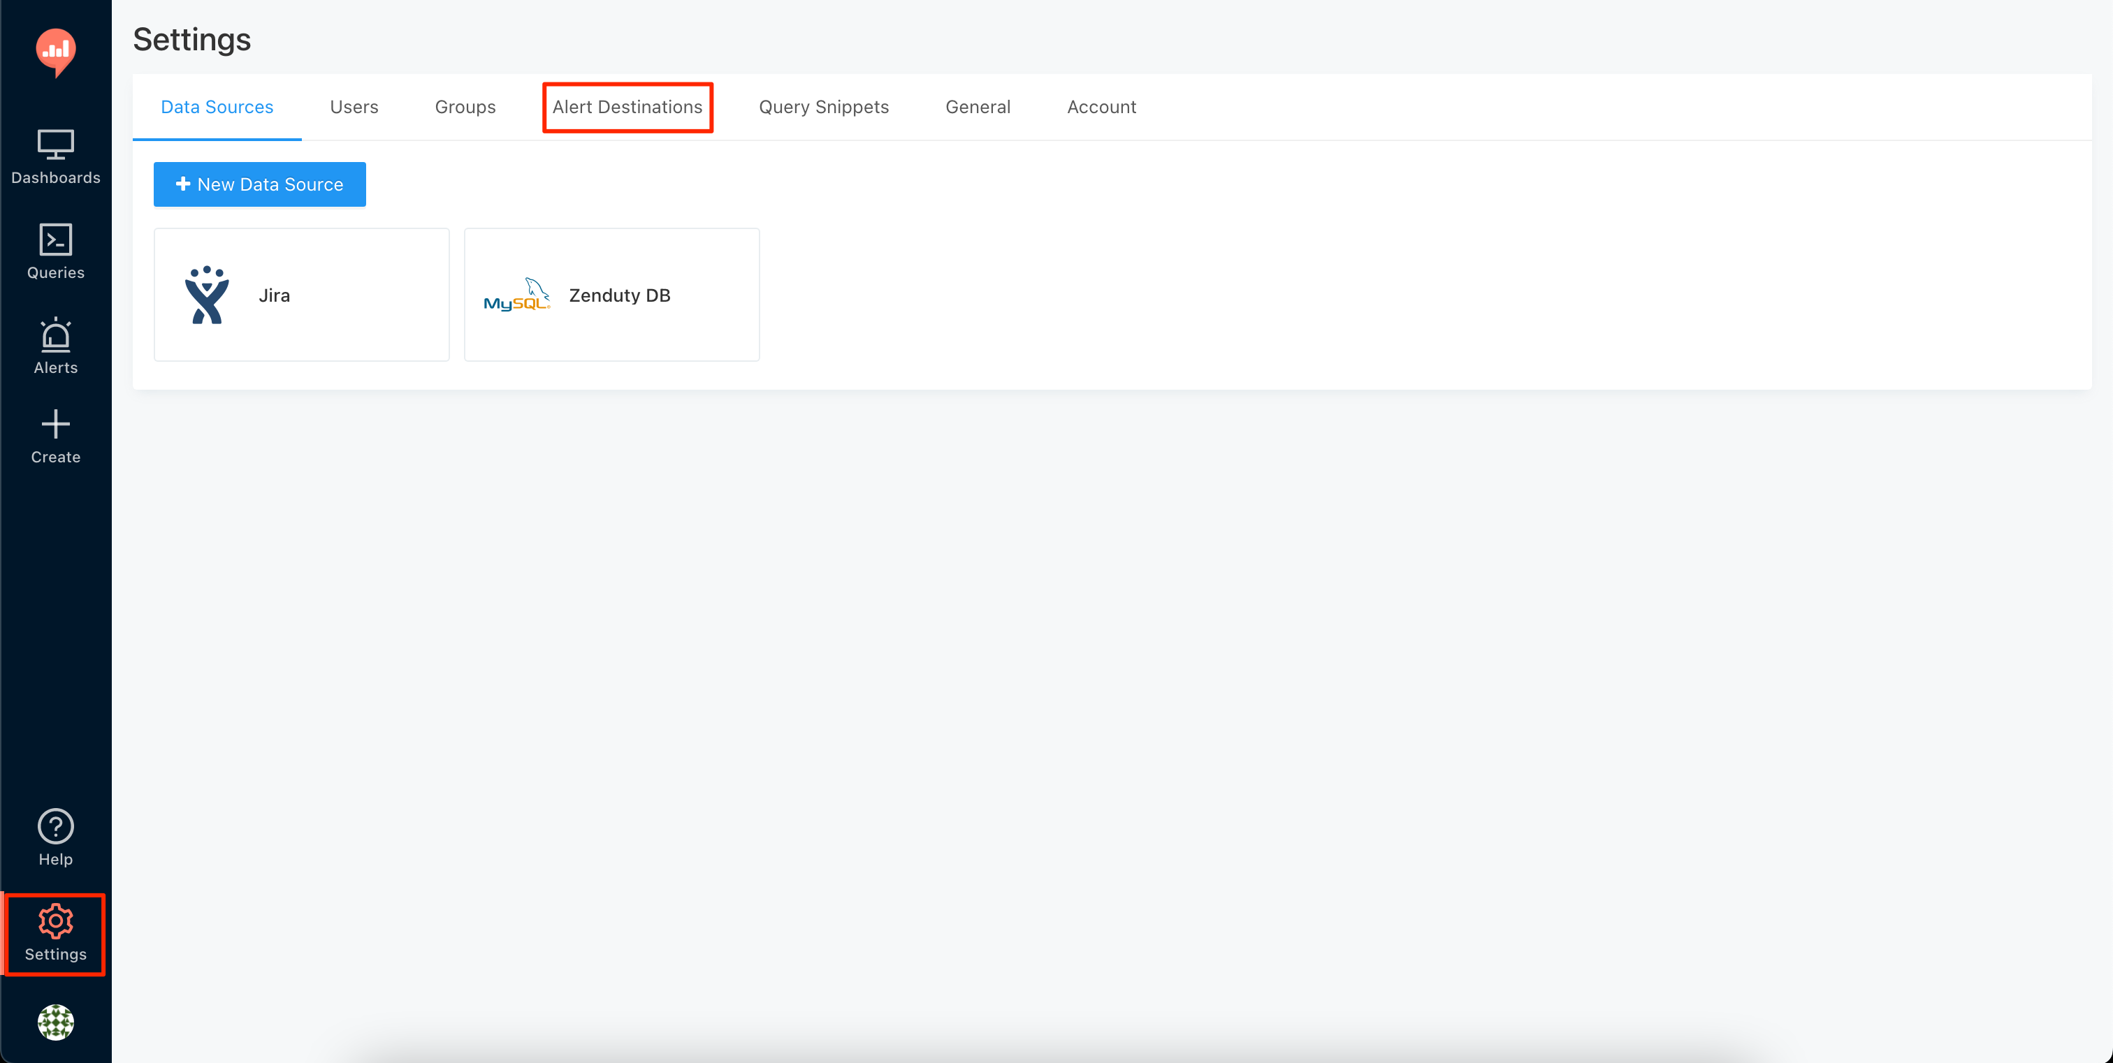2113x1063 pixels.
Task: Click the Jira logo icon
Action: coord(207,295)
